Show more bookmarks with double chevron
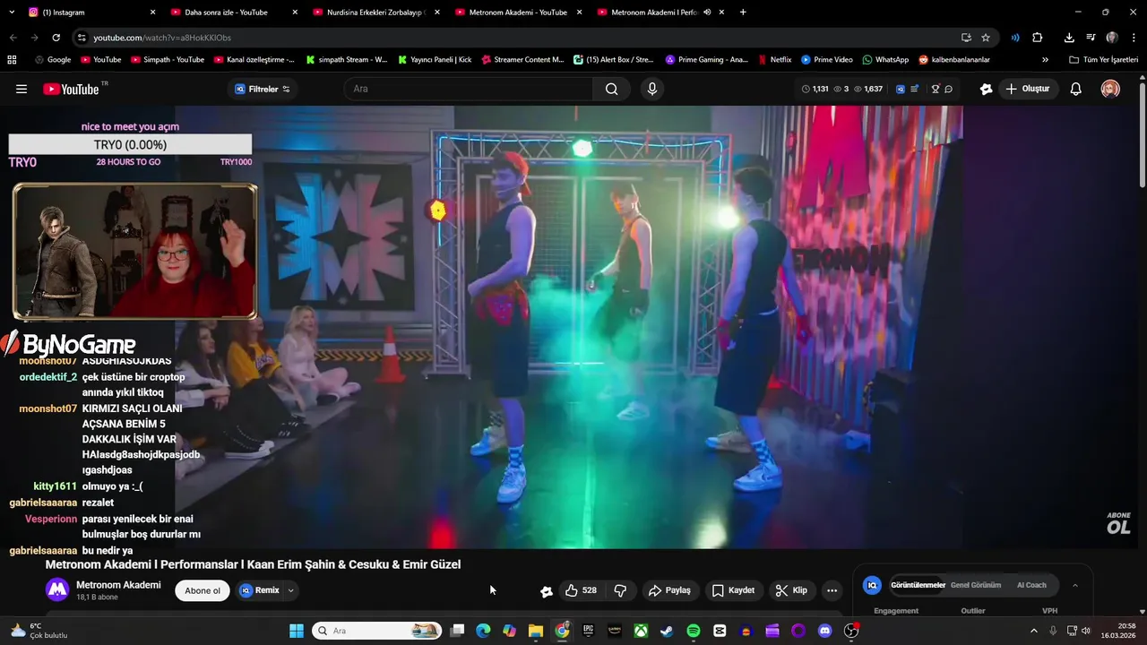The height and width of the screenshot is (645, 1147). tap(1045, 60)
